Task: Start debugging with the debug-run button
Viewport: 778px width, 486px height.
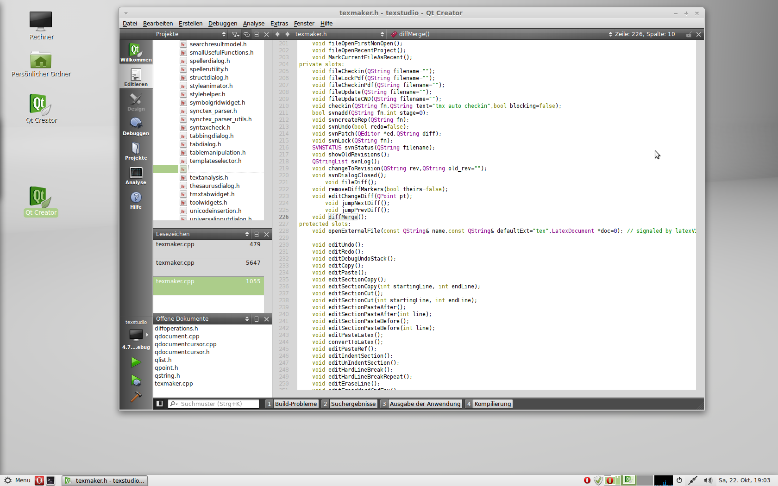Action: coord(136,380)
